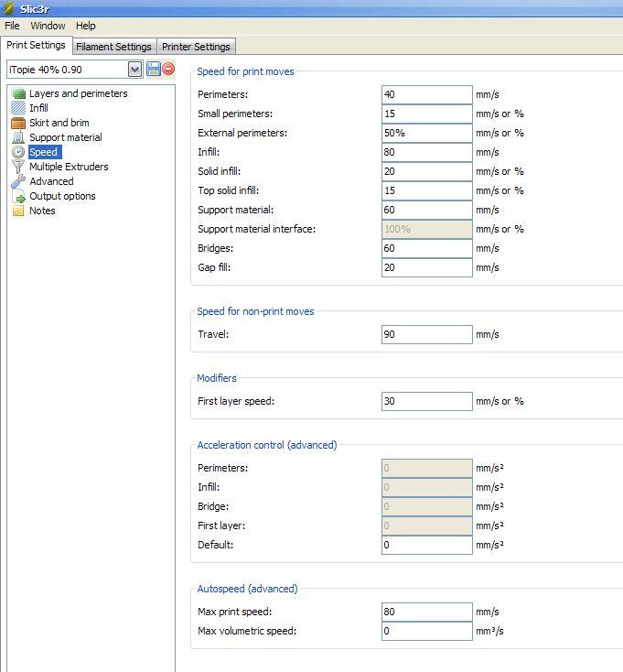Click the Solid infill speed field

point(427,171)
